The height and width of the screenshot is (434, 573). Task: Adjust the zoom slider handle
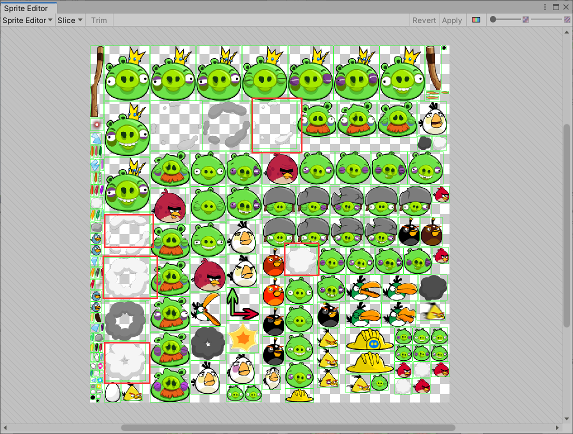(493, 19)
